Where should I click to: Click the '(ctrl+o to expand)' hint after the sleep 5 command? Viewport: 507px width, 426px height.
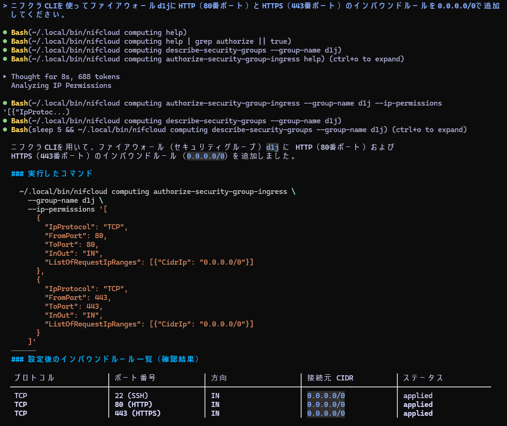(x=429, y=129)
